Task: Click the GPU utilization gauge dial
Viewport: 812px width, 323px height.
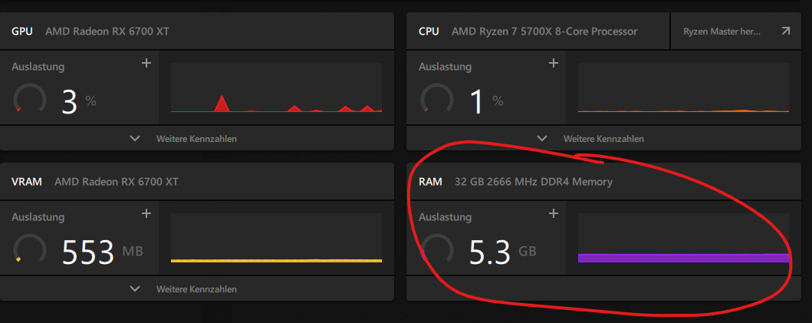Action: tap(29, 99)
